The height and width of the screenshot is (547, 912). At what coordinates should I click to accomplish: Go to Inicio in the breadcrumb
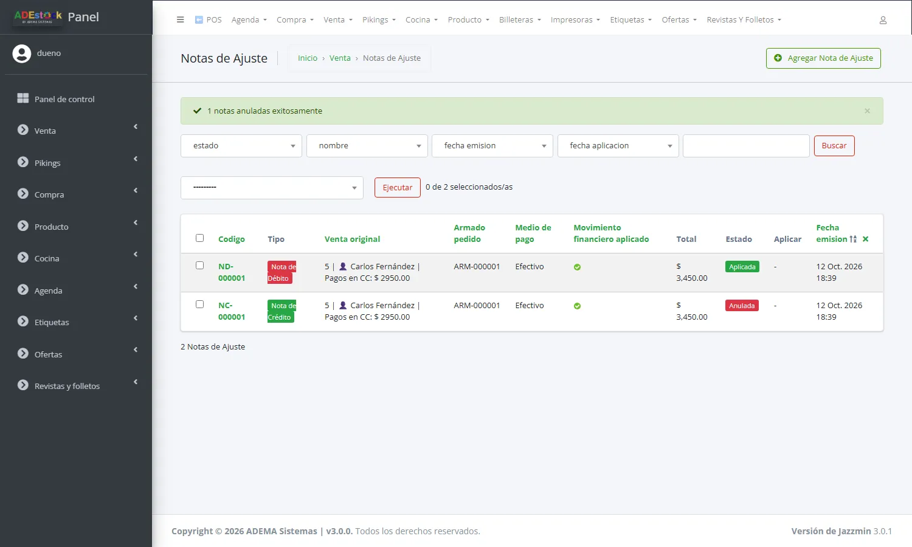[x=308, y=58]
